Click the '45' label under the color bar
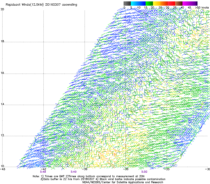Screen dimensions: 210x184 click(x=189, y=7)
